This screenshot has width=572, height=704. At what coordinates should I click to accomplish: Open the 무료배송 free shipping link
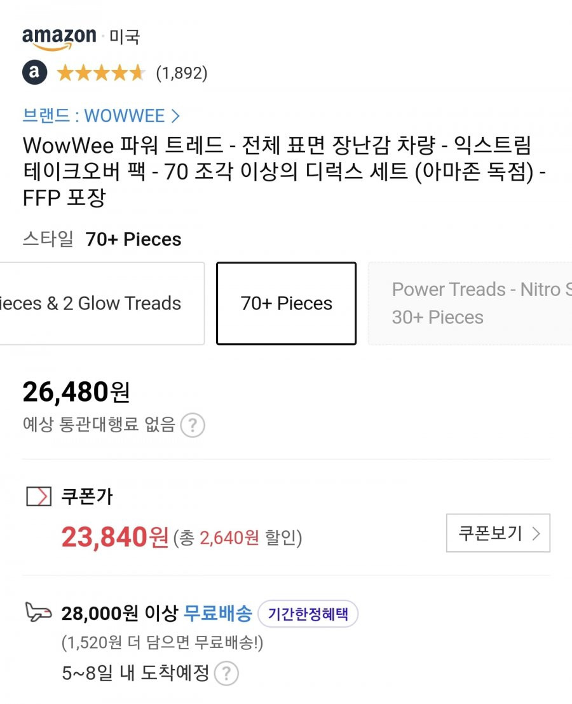(x=218, y=614)
